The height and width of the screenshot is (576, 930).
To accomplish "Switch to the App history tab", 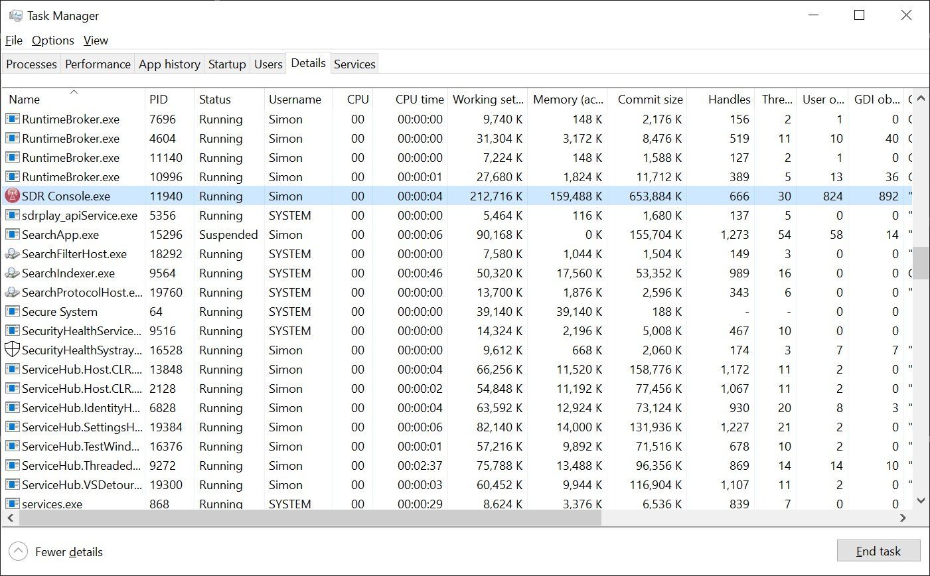I will coord(169,64).
